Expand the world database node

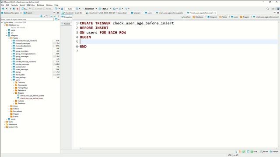(7, 119)
